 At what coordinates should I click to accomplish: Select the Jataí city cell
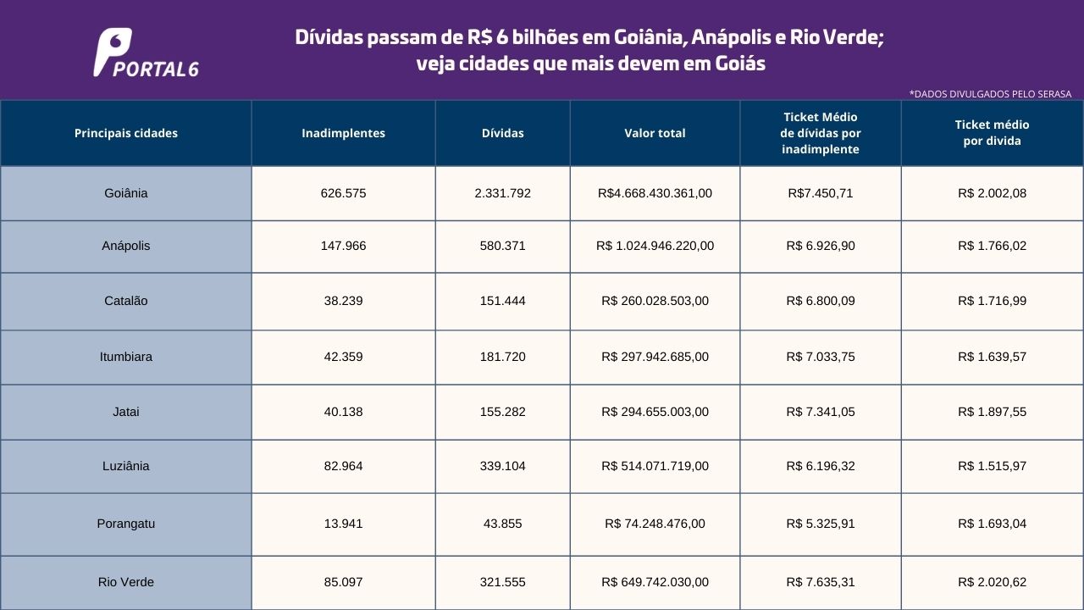(x=126, y=412)
